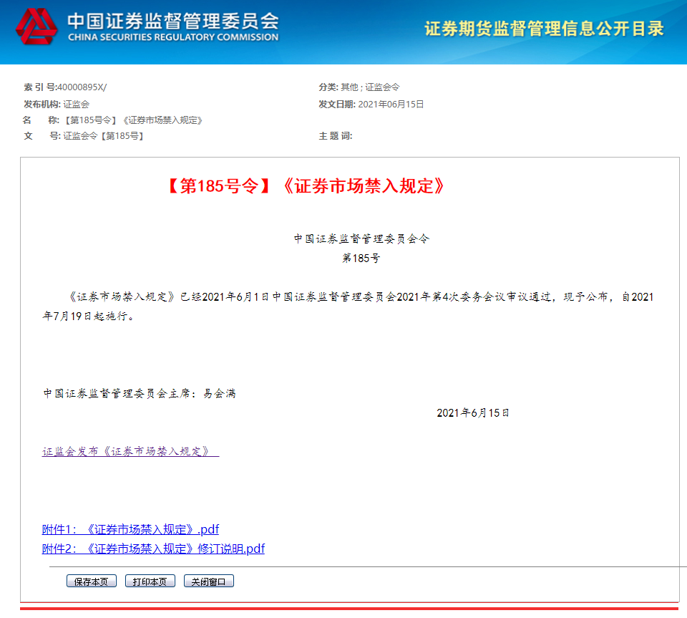Click the 分类 其他；证监会令 value
Viewport: 687px width, 618px height.
[x=369, y=87]
